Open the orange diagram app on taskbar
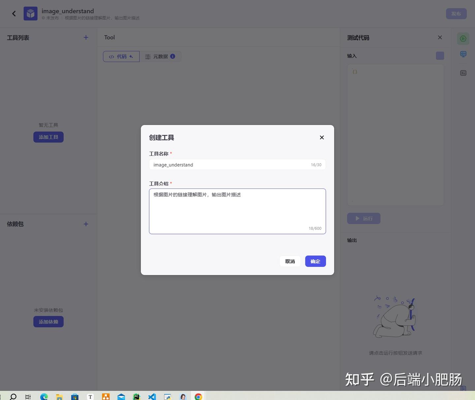Viewport: 475px width, 400px height. tap(106, 397)
